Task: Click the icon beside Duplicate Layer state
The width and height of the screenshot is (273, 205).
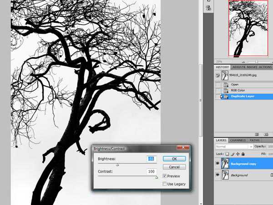Action: tap(226, 97)
